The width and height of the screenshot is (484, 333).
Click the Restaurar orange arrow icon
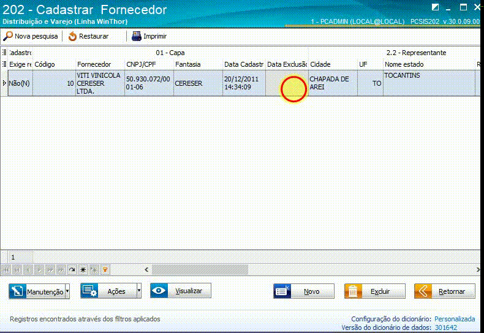tap(72, 36)
